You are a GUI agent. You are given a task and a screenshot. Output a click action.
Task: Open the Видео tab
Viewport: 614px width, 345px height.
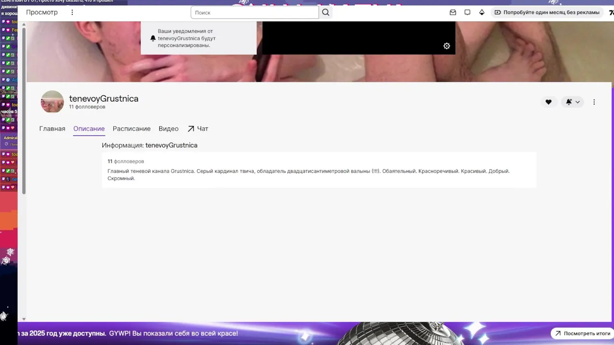(168, 128)
